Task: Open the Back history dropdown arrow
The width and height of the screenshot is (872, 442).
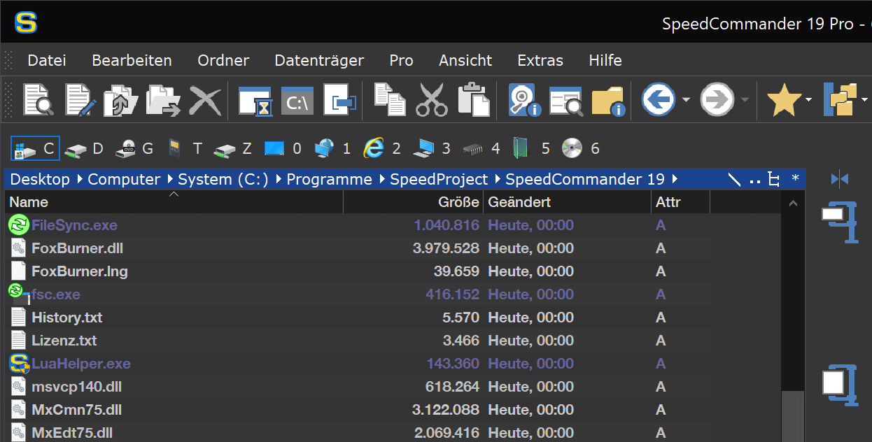Action: coord(686,100)
